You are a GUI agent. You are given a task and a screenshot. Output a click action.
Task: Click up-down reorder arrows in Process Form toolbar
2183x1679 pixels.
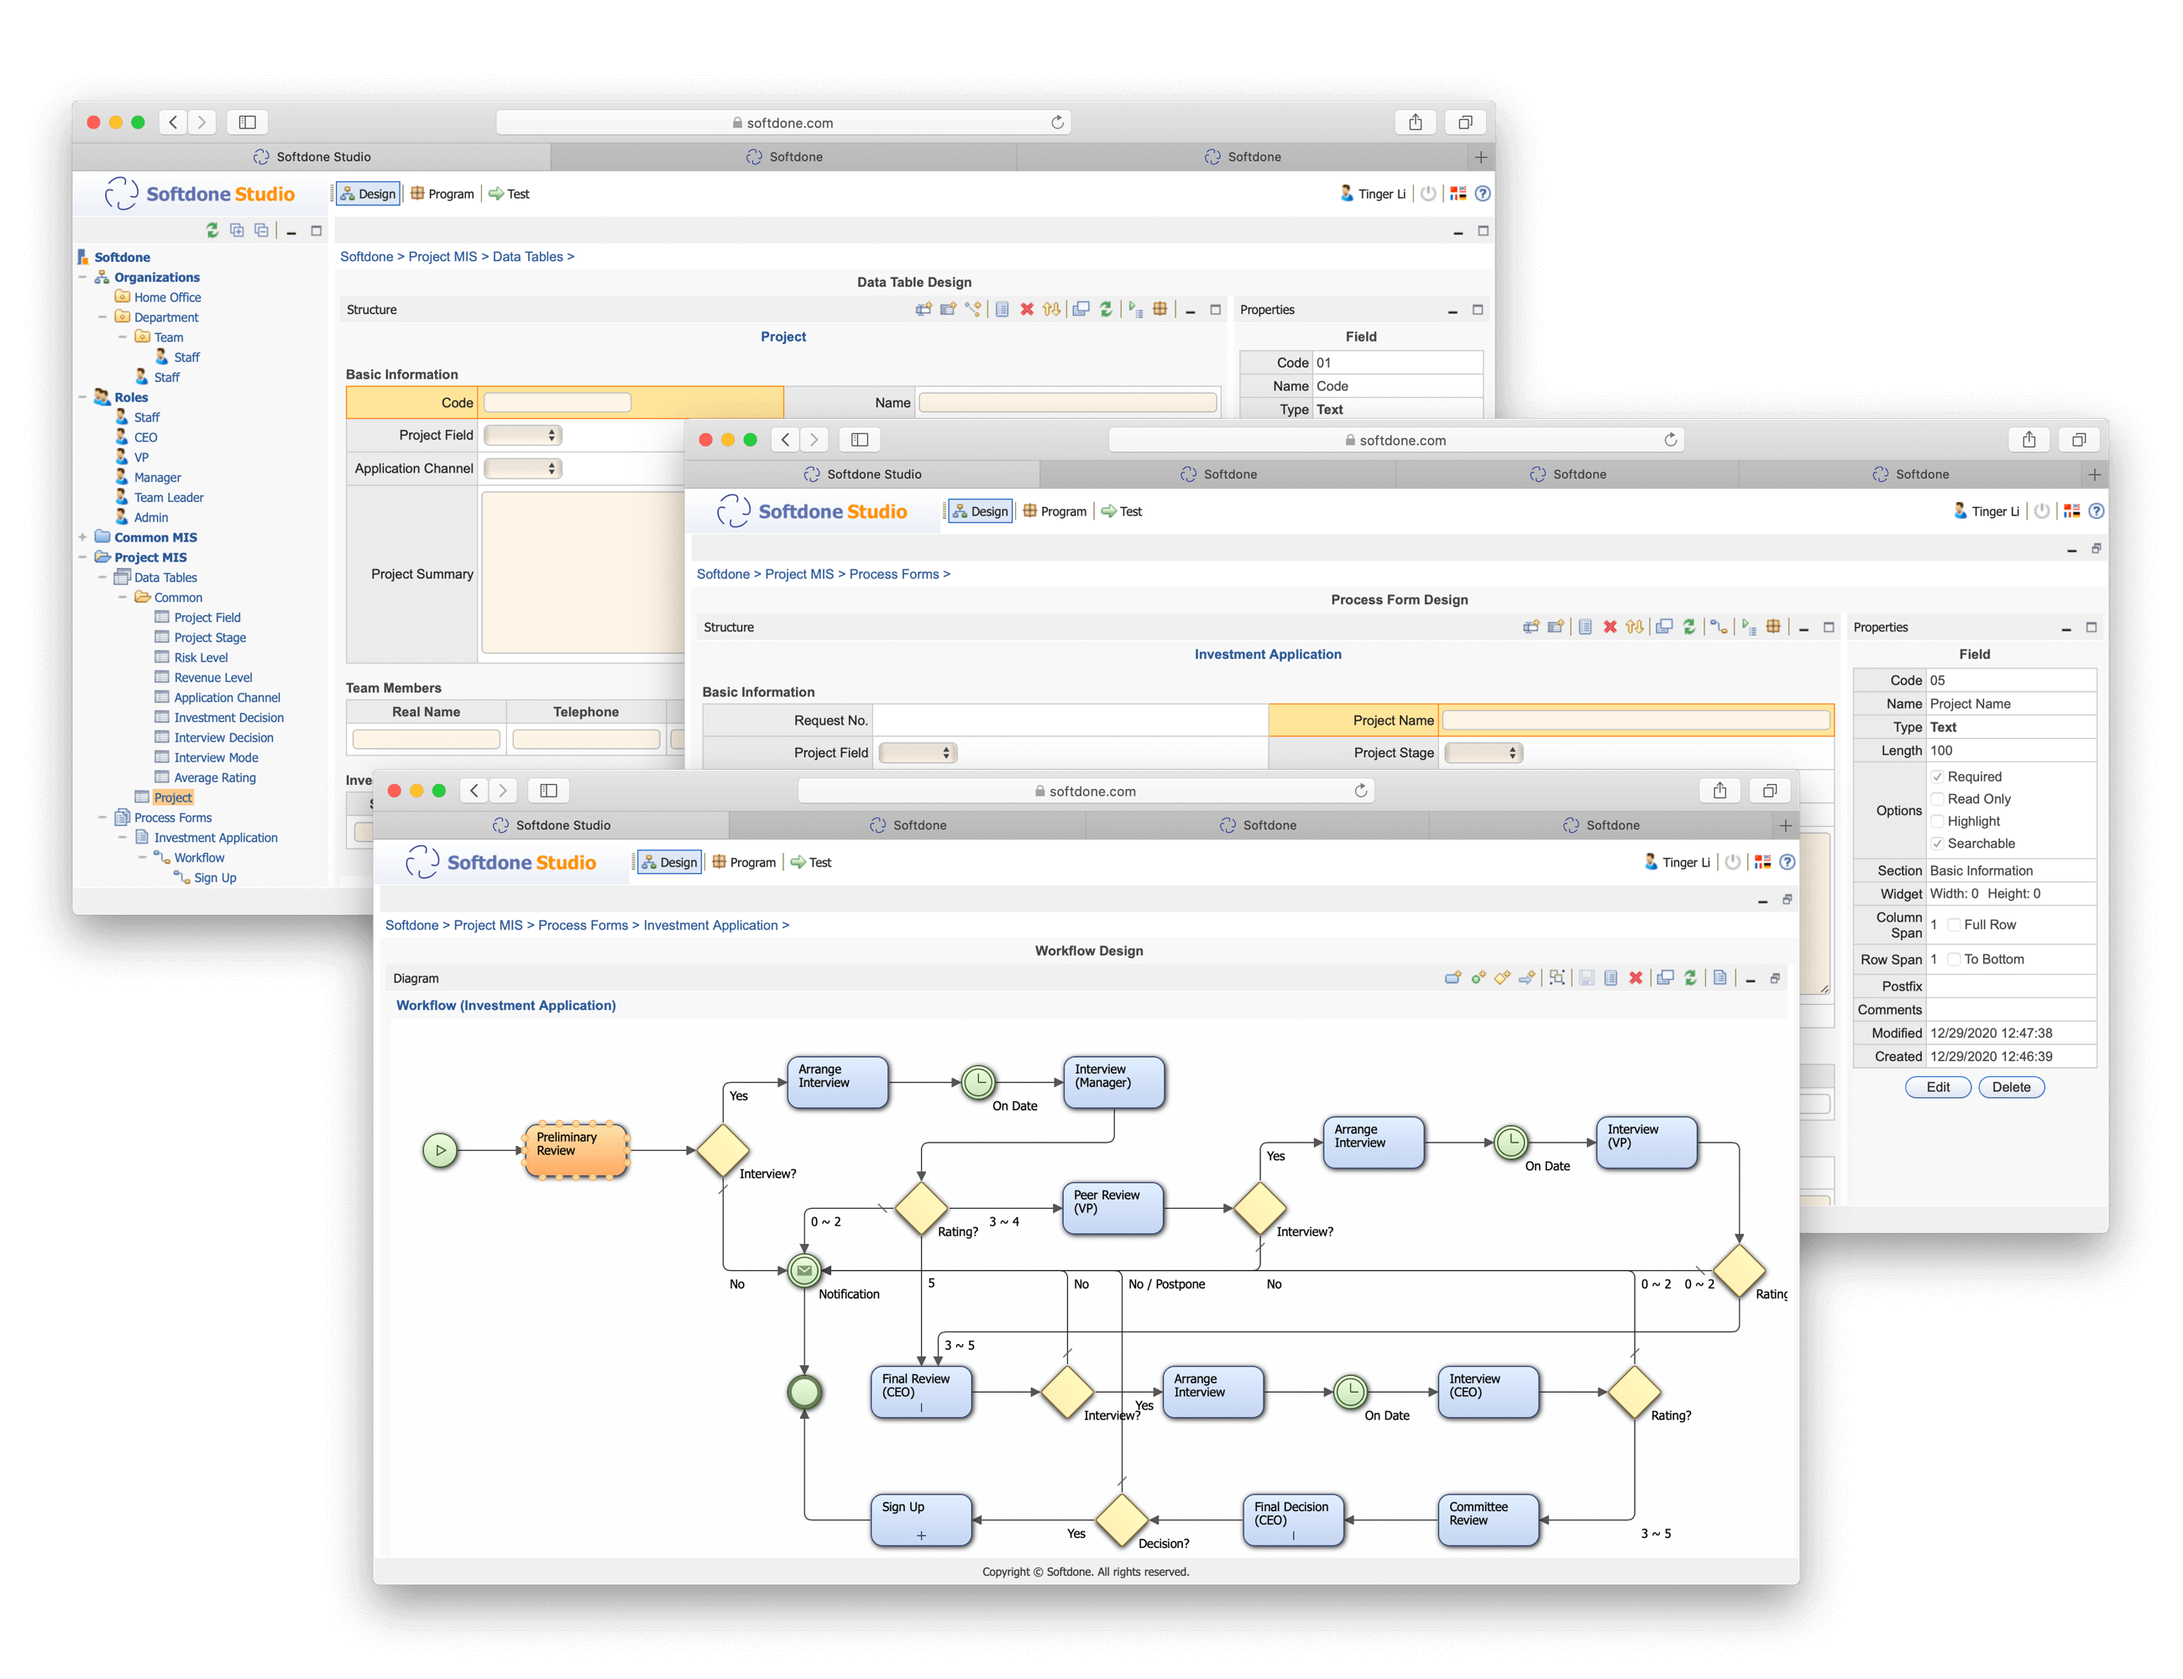pos(1634,628)
